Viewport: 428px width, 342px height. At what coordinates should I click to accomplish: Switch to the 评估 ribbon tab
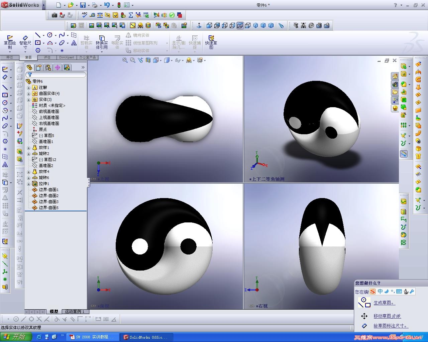point(47,57)
